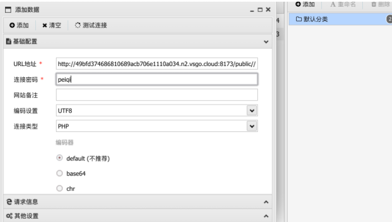Viewport: 392px width, 222px height.
Task: Click the 连接密码 label
Action: [x=25, y=79]
